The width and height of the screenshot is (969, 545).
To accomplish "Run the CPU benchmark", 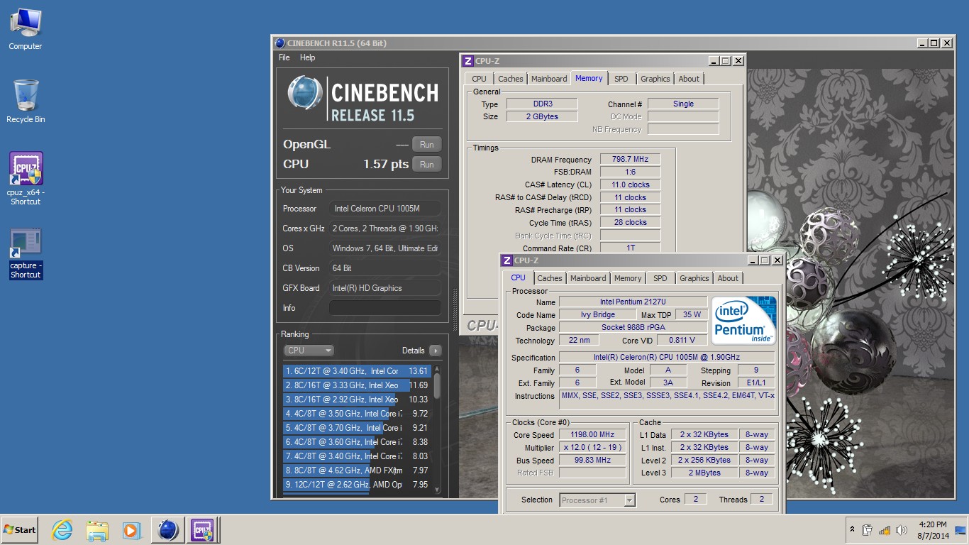I will [x=427, y=164].
